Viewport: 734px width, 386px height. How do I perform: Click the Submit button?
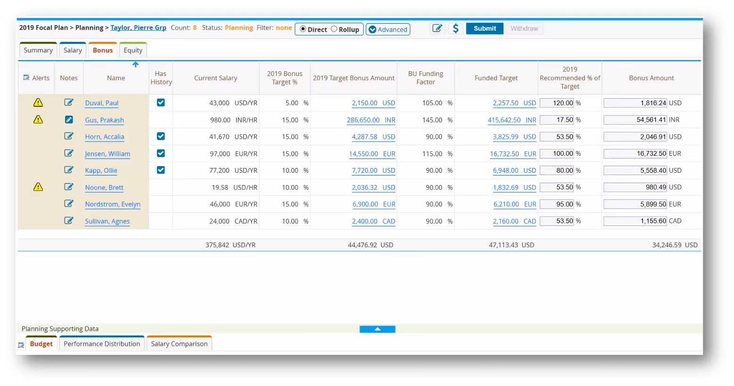(x=484, y=28)
